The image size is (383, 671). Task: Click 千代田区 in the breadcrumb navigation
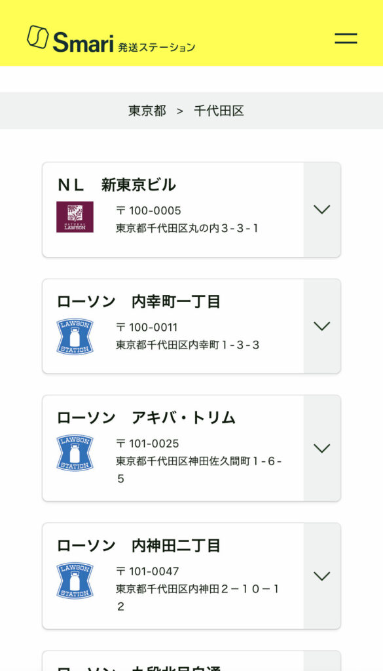click(x=221, y=111)
